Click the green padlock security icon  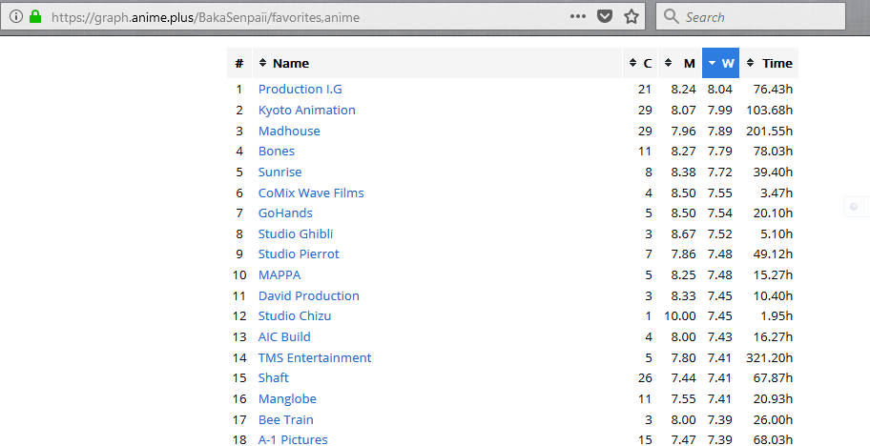click(35, 16)
